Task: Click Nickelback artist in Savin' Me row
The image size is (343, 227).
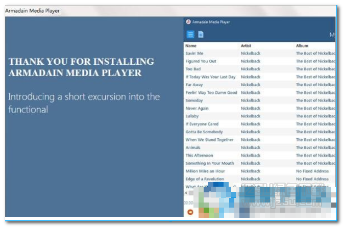Action: 251,53
